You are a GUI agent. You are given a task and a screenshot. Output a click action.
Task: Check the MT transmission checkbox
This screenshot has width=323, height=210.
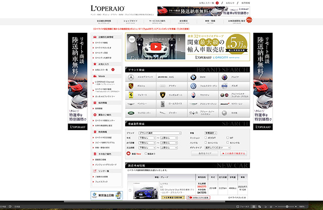[228, 137]
